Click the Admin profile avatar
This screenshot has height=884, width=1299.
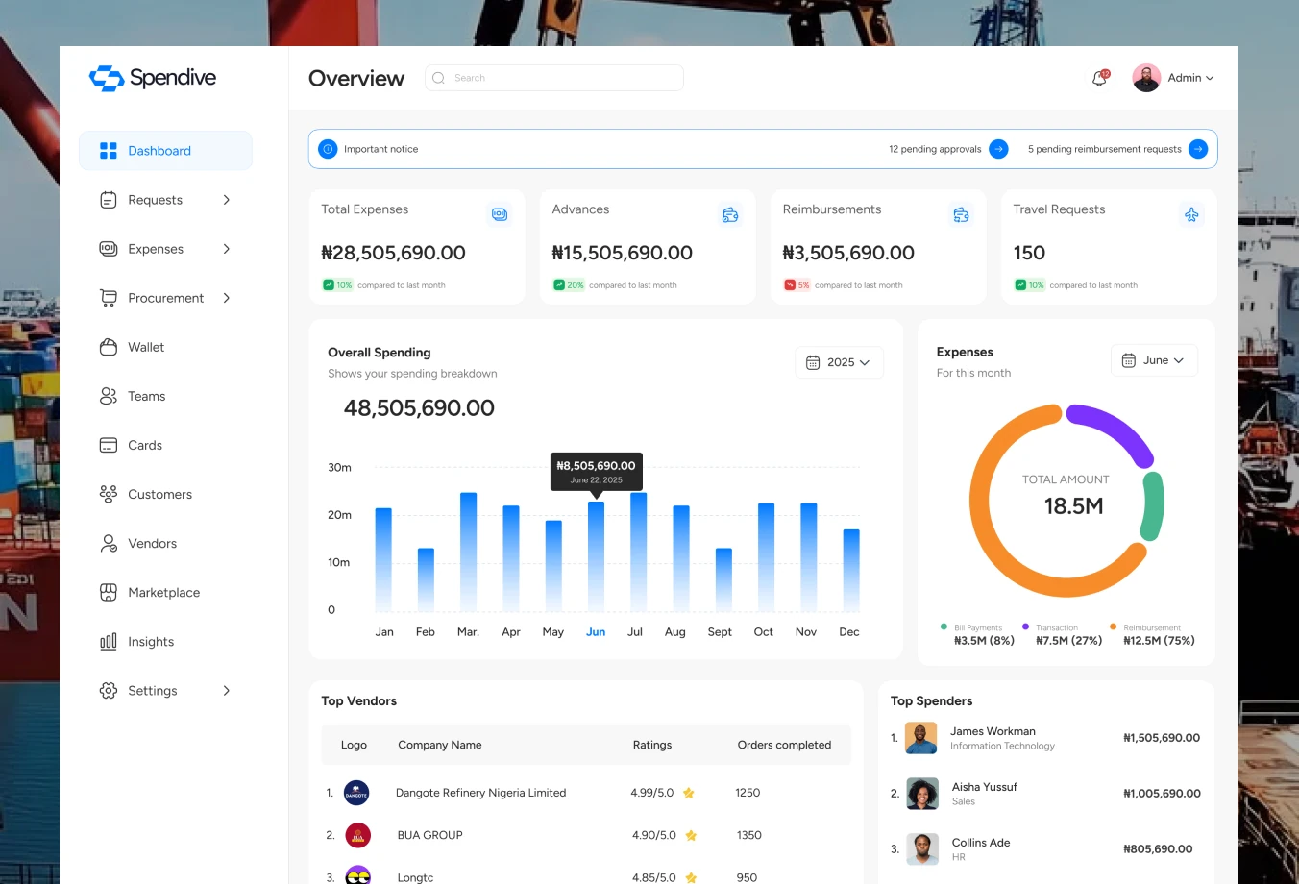point(1146,78)
